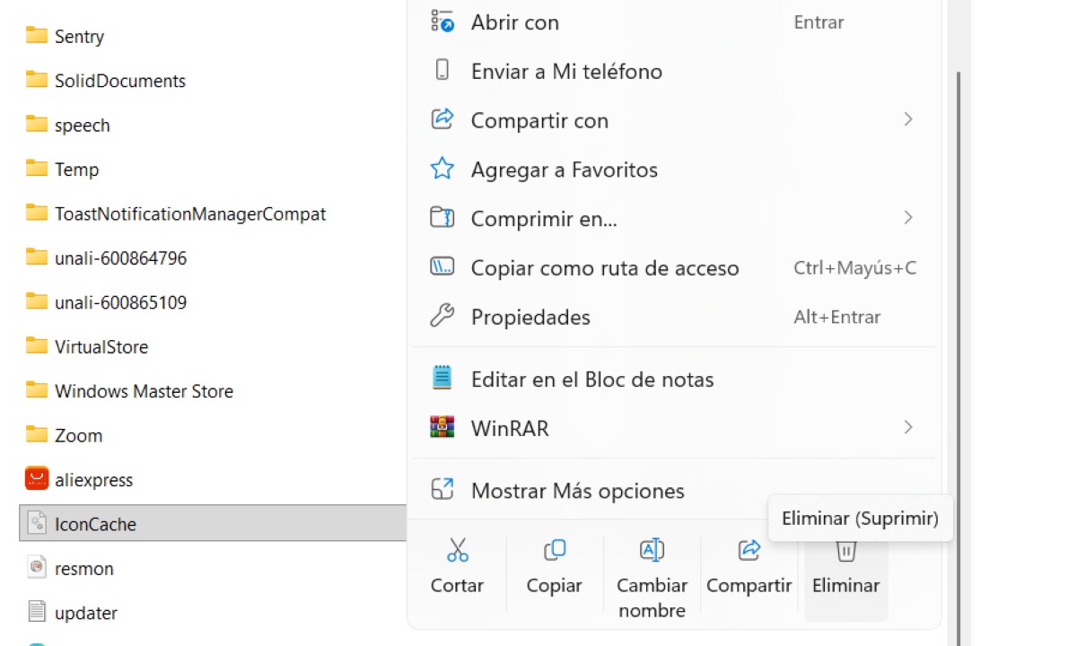Expand the Compartir con submenu arrow
Image resolution: width=1077 pixels, height=646 pixels.
click(908, 119)
